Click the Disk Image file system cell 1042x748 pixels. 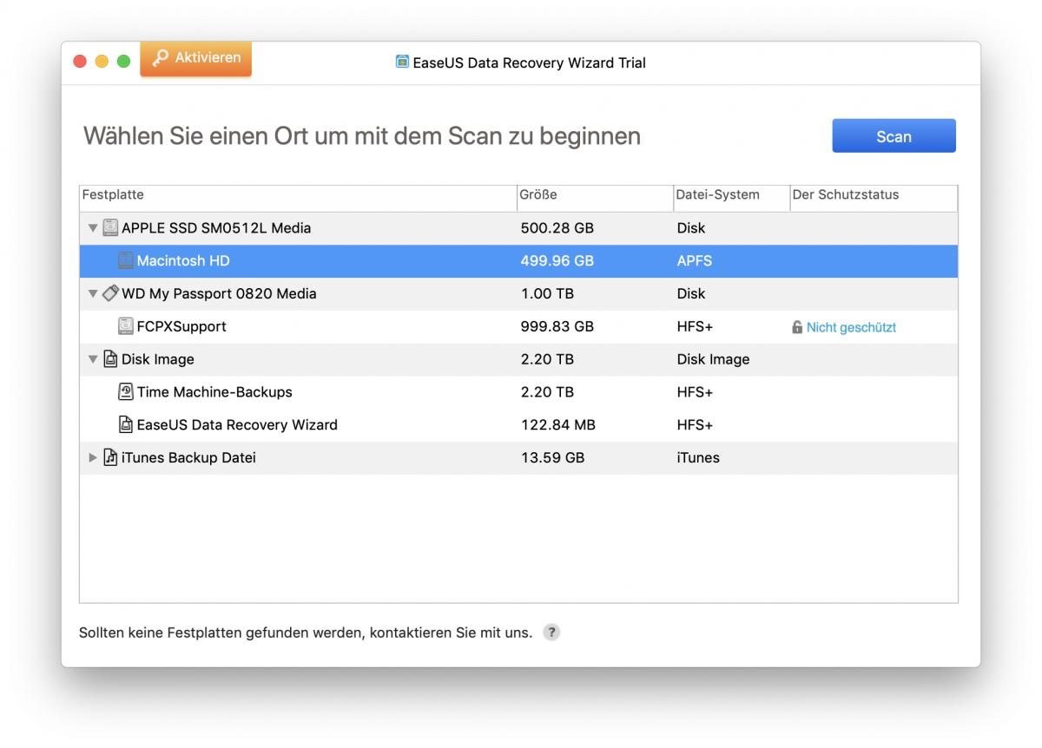[x=713, y=359]
